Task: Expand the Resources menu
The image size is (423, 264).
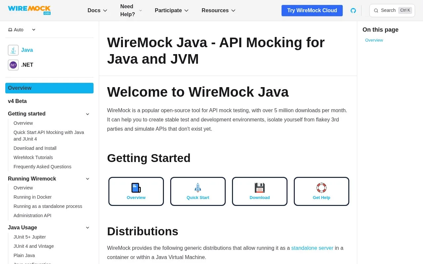Action: [218, 11]
